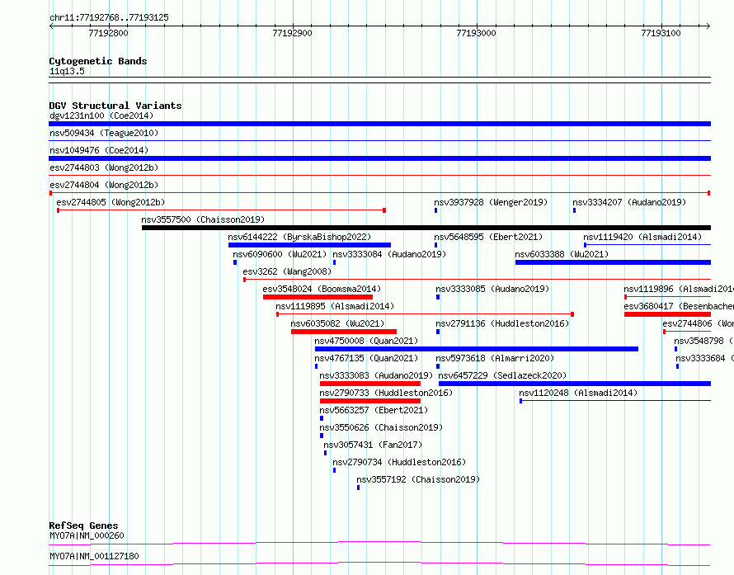The image size is (734, 575).
Task: Click the 77192800 ruler position label
Action: [x=108, y=33]
